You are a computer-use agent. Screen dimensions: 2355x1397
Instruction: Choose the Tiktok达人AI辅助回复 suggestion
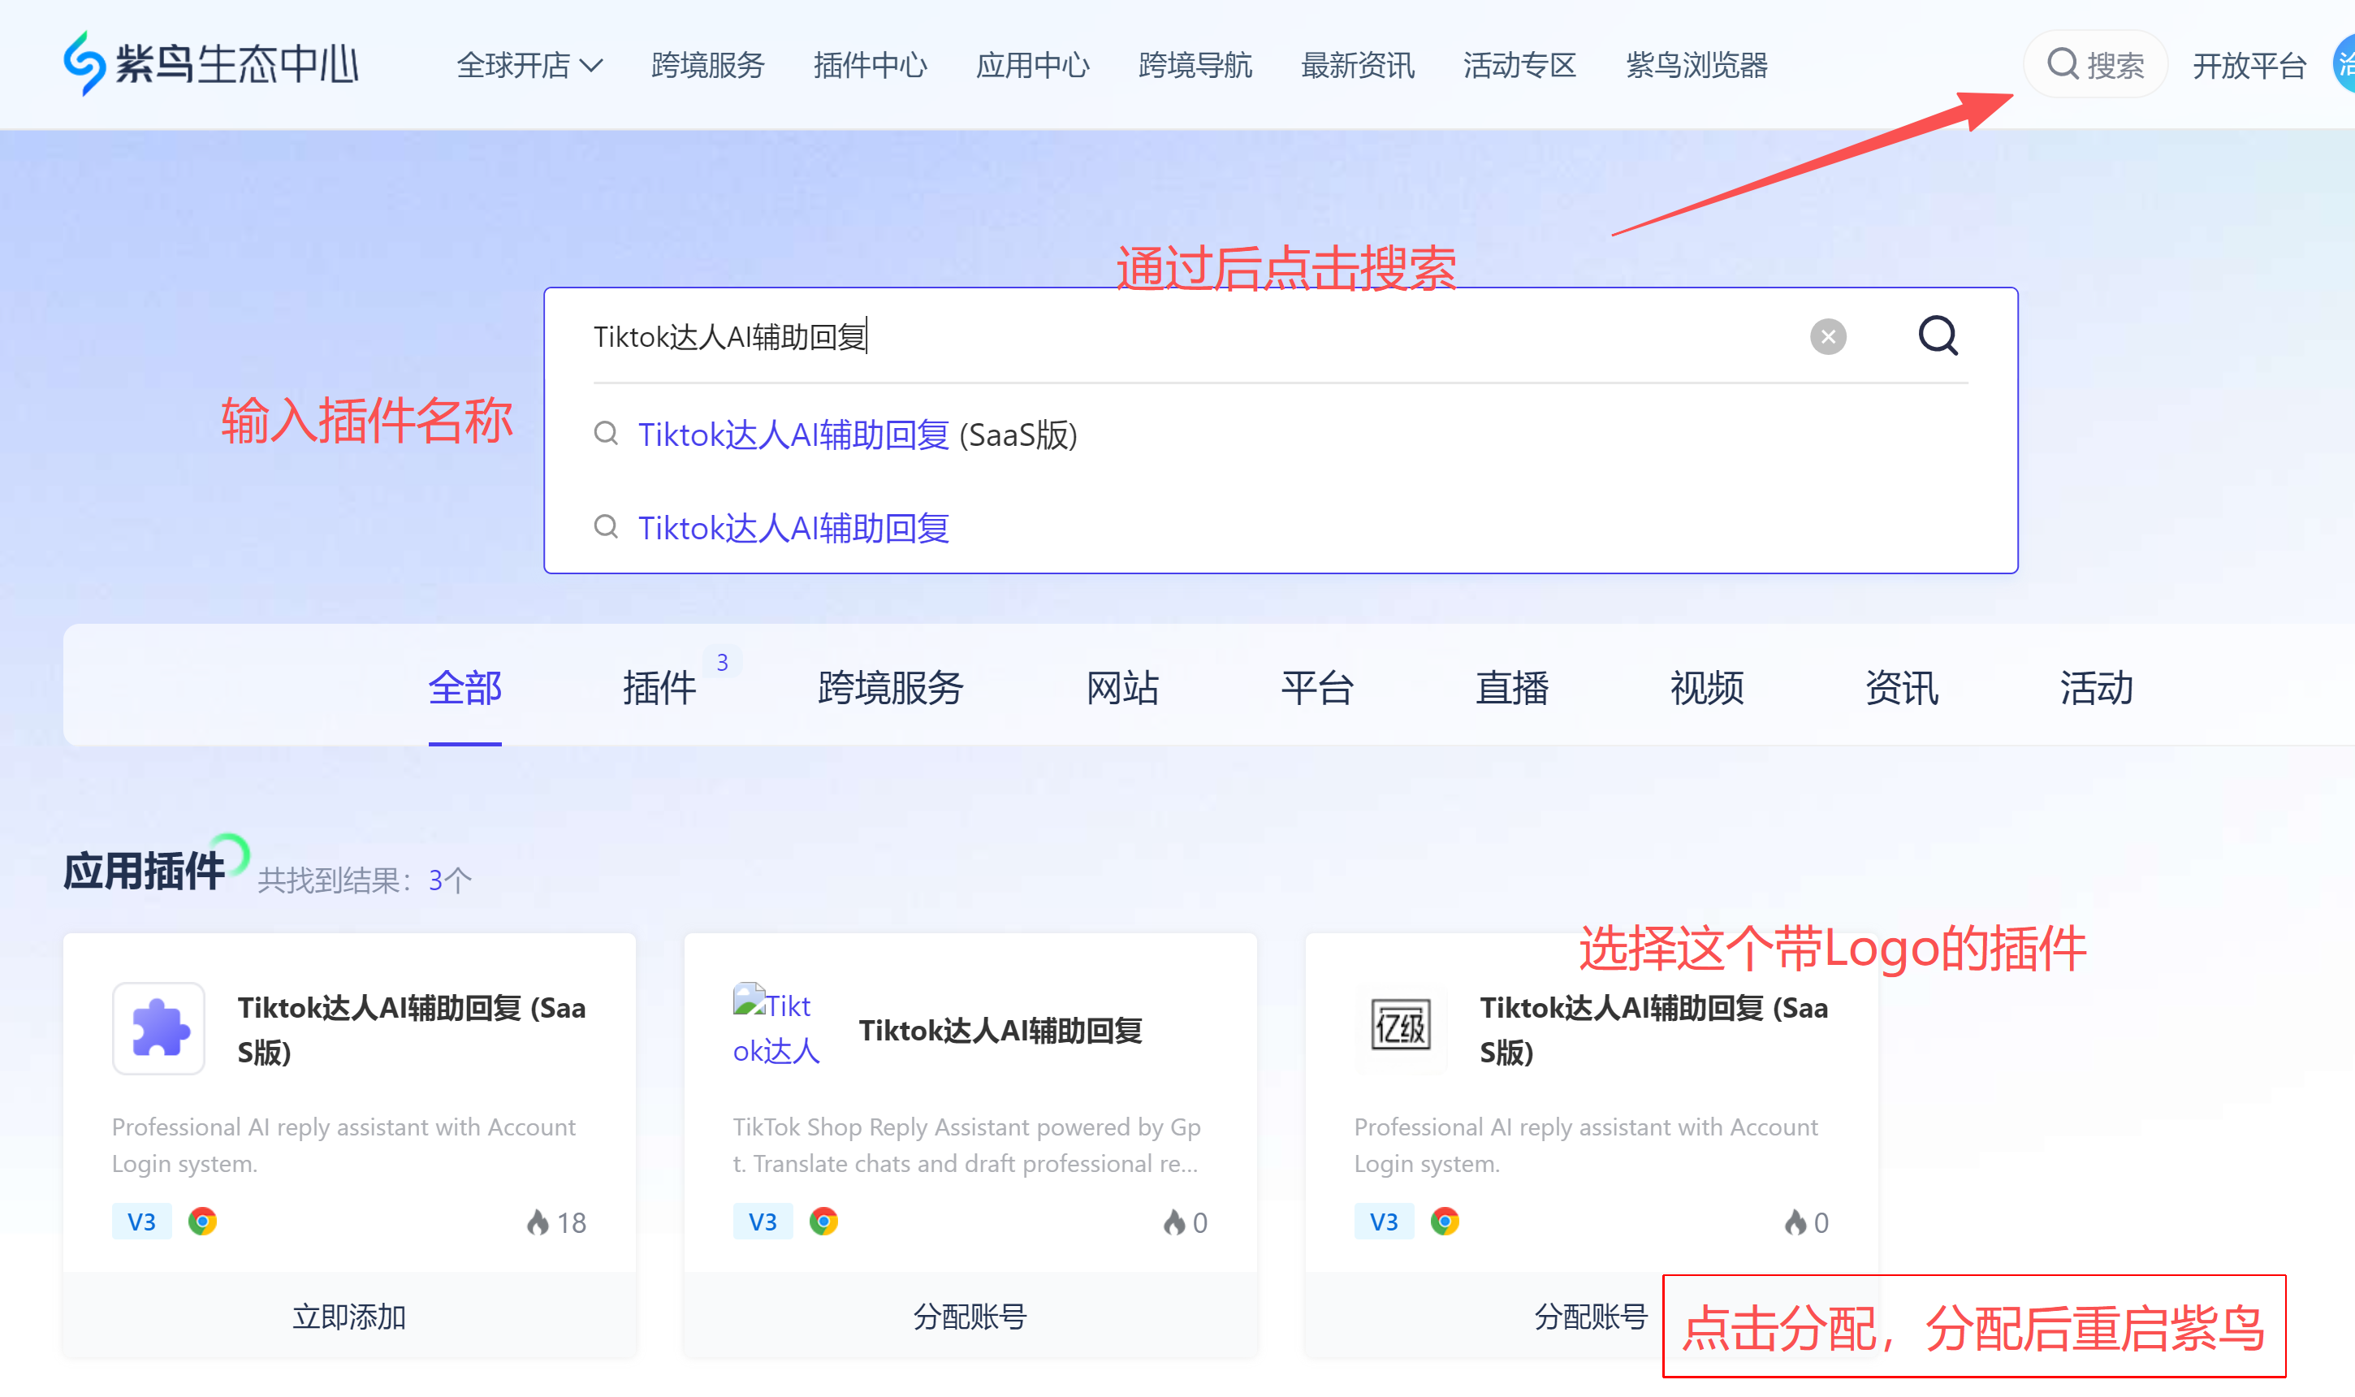(x=793, y=528)
